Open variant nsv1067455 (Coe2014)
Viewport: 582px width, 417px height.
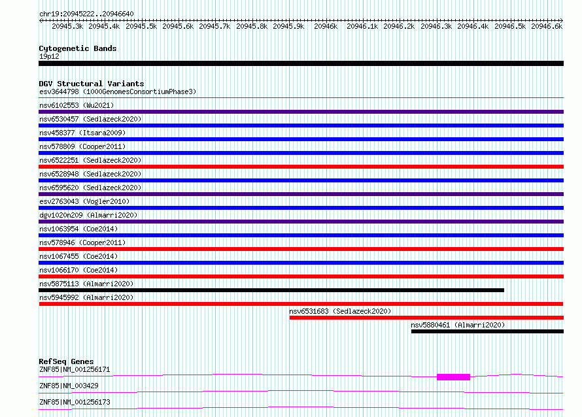tap(78, 256)
